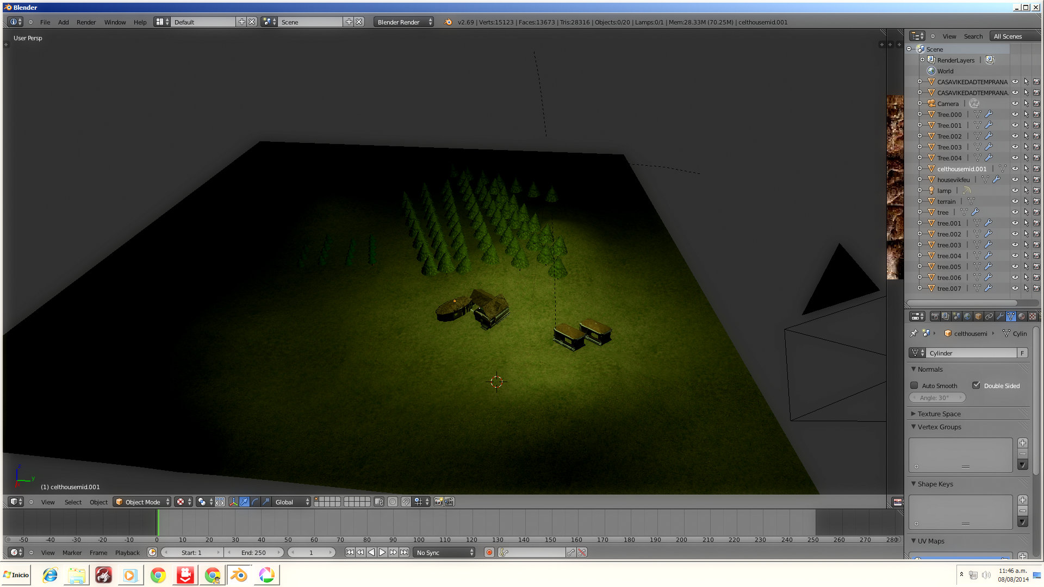This screenshot has height=587, width=1044.
Task: Open the Object constraints chain-link tab
Action: (989, 316)
